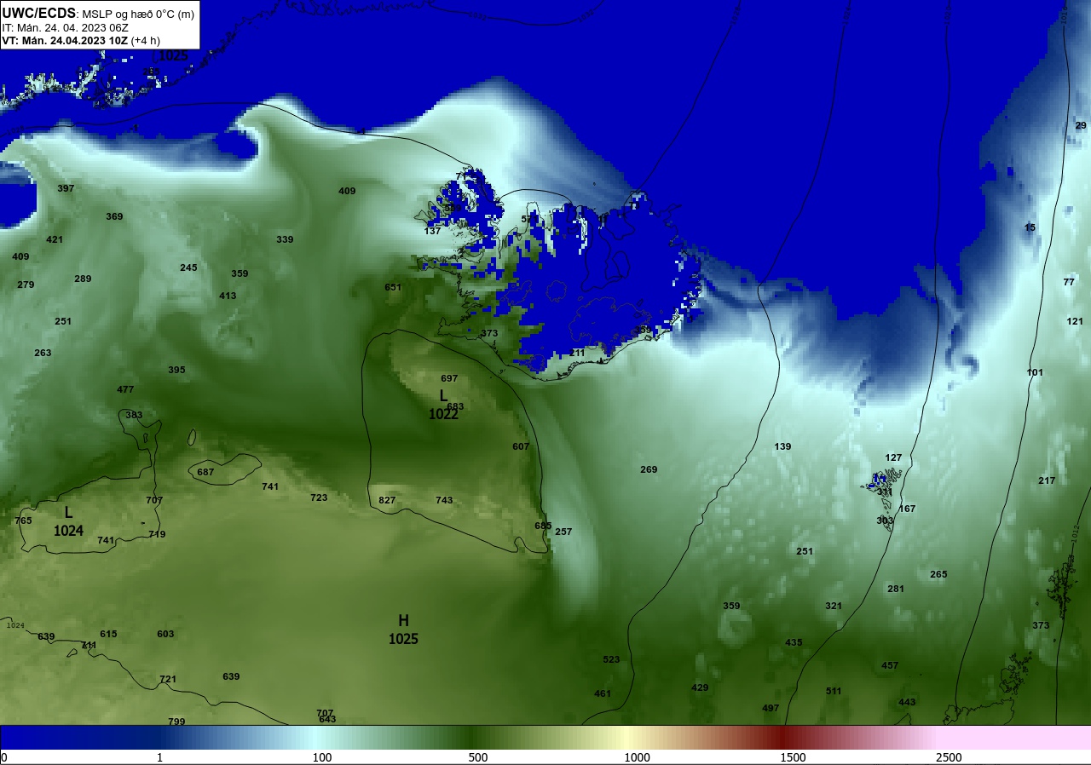Click the height value '523'

(611, 659)
